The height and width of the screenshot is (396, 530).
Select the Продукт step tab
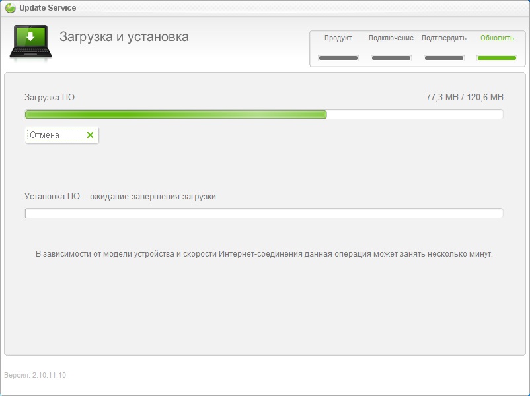(338, 38)
